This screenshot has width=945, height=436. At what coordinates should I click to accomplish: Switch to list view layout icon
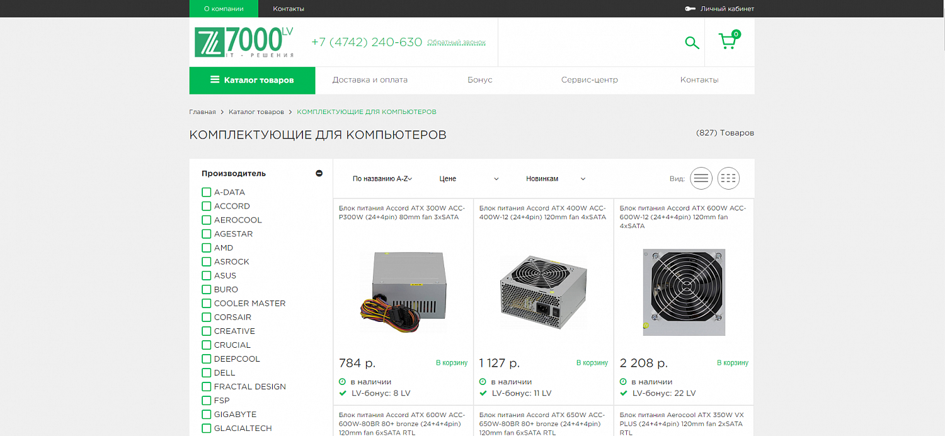click(701, 179)
